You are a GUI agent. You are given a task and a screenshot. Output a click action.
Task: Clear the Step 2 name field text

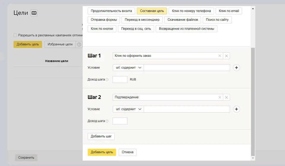220,97
